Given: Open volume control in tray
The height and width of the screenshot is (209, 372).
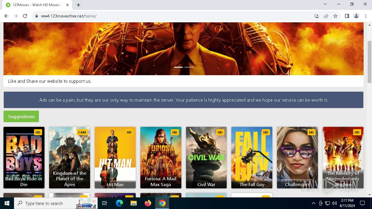Looking at the screenshot, I should click(x=335, y=203).
